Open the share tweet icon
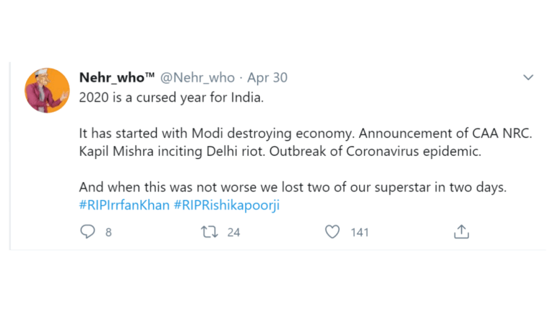Viewport: 555px width, 312px height. click(462, 232)
